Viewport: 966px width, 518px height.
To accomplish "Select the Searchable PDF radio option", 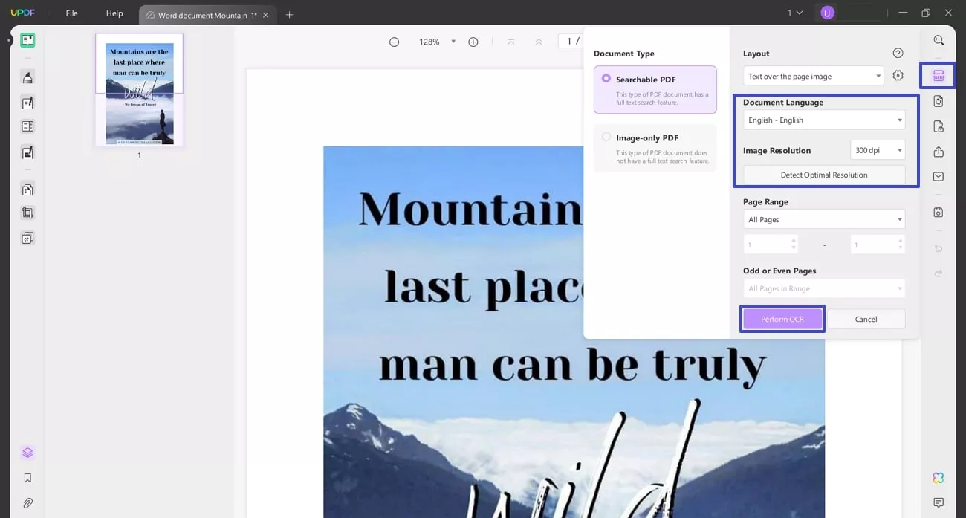I will coord(606,79).
